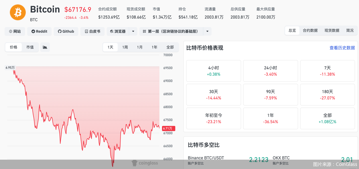This screenshot has width=359, height=169.
Task: Switch to the 总览 overview tab
Action: coord(292,30)
